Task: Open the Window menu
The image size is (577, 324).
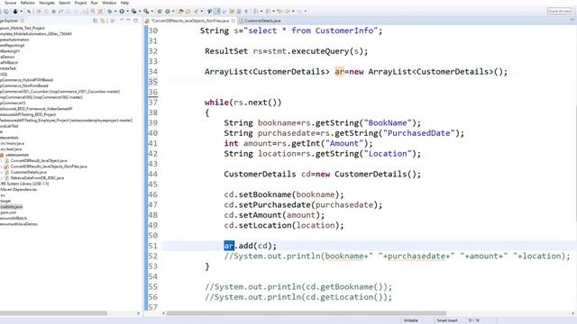Action: 109,3
